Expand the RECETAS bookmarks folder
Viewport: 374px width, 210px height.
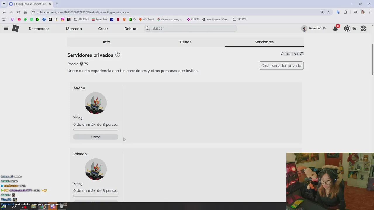coord(240,20)
